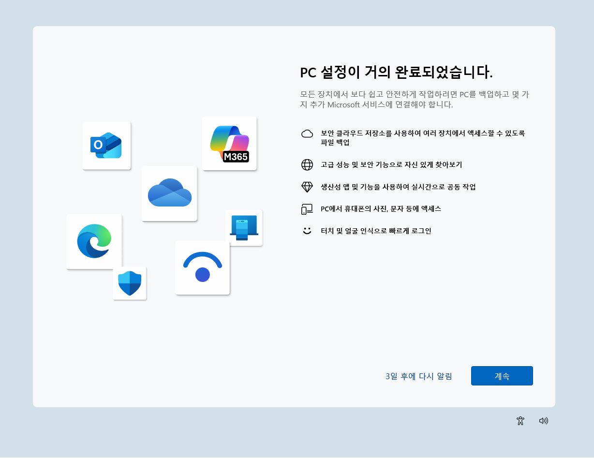Screen dimensions: 594x458
Task: Click the Phone Link laptop icon
Action: click(244, 228)
